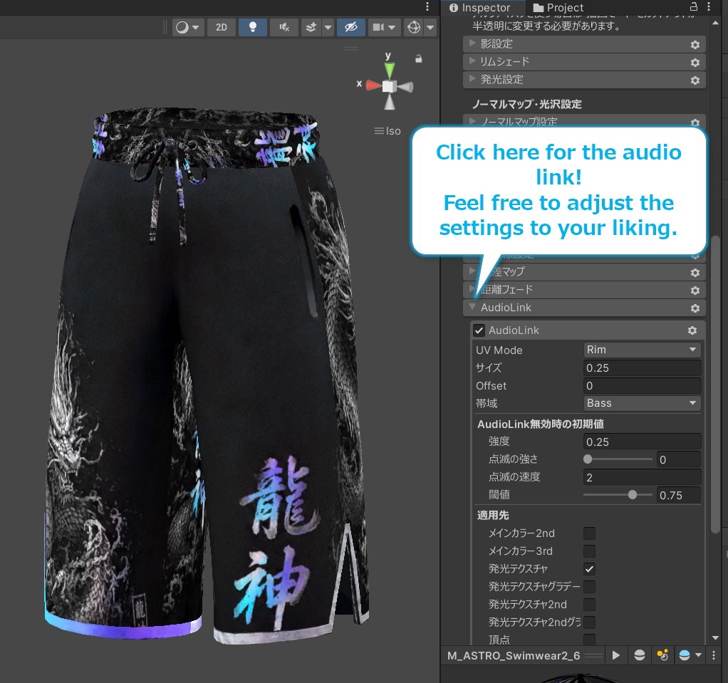Collapse the AudioLink section header
The width and height of the screenshot is (728, 683).
(x=584, y=308)
